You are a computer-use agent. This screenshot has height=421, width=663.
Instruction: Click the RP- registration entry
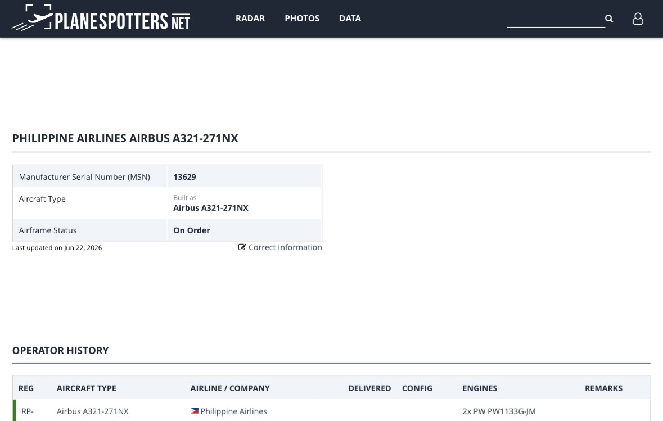click(28, 411)
